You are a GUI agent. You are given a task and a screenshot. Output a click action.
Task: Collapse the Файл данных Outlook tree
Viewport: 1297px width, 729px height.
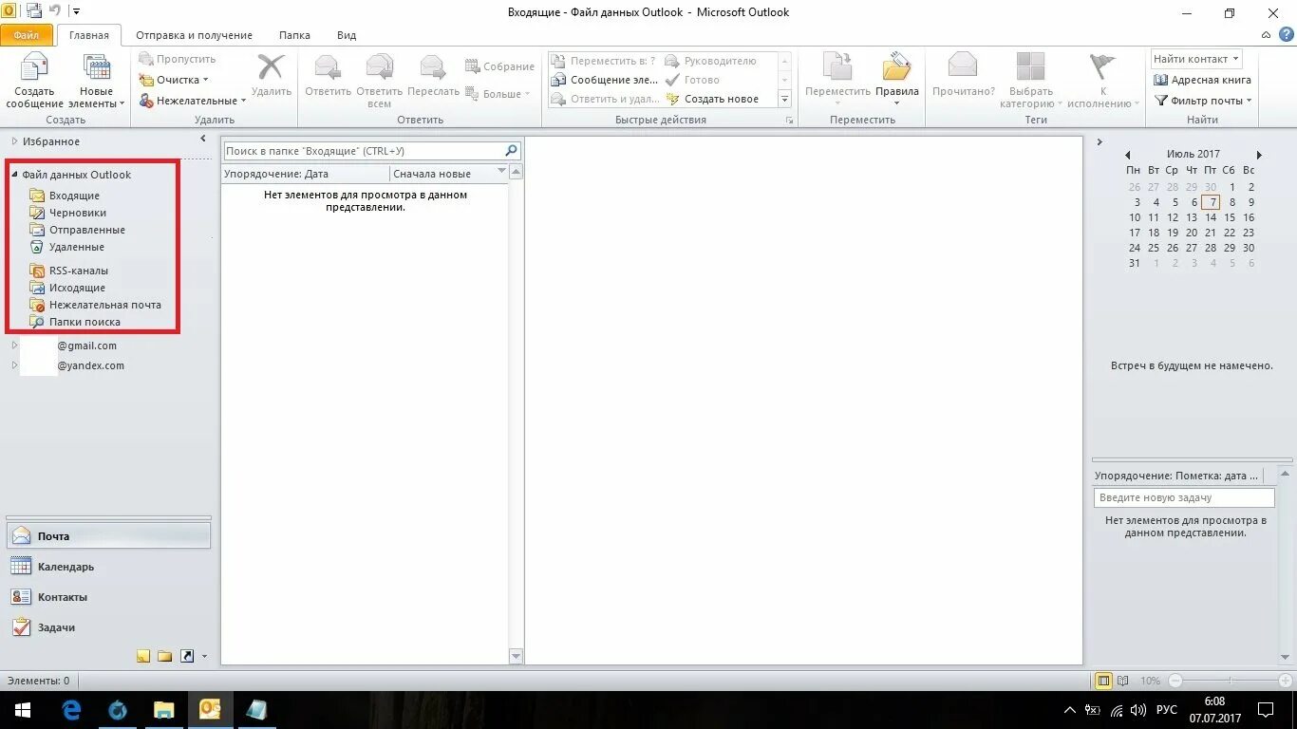pyautogui.click(x=14, y=175)
